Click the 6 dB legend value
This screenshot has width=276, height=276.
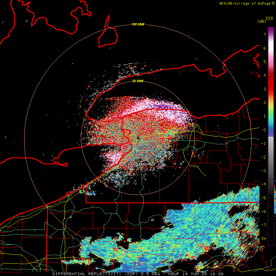[x=265, y=48]
